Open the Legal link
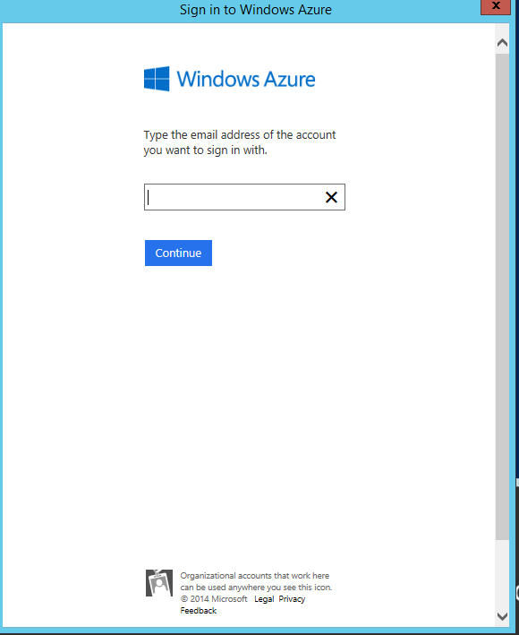 point(264,599)
